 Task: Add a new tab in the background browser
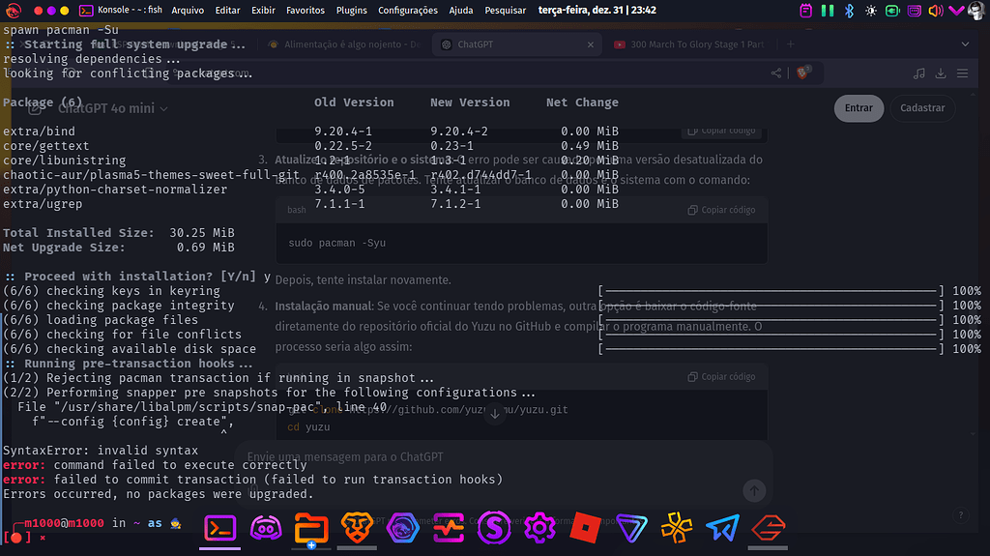click(791, 44)
